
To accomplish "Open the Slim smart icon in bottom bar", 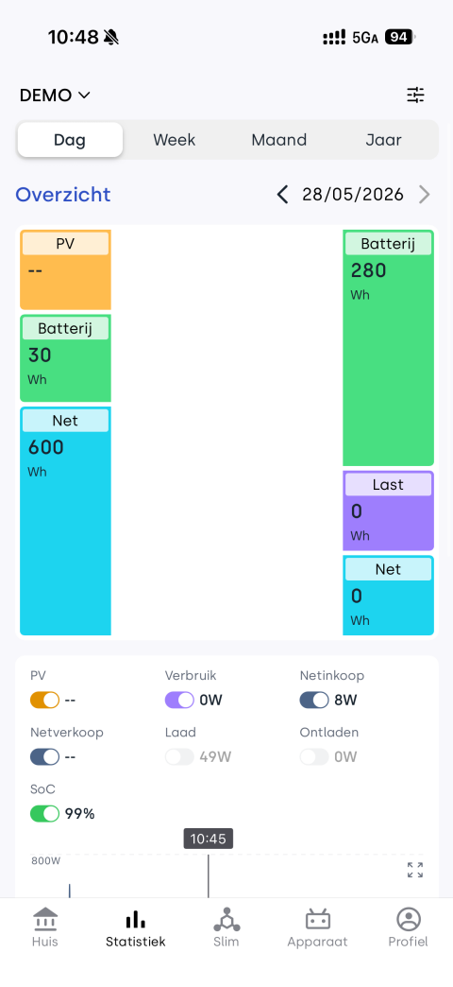I will [226, 919].
